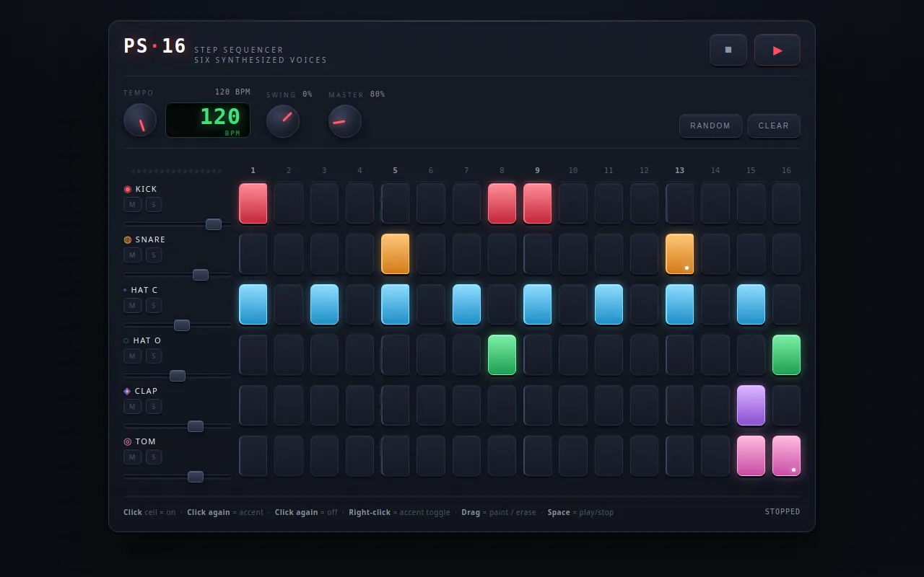Viewport: 924px width, 577px height.
Task: Toggle the active HAT C cell at step 7
Action: click(x=467, y=304)
